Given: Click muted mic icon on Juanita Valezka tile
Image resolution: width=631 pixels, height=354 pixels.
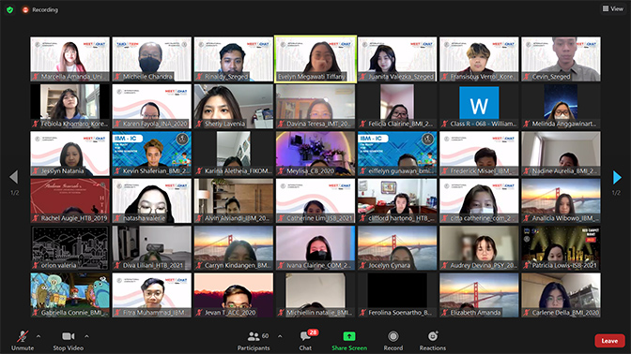Looking at the screenshot, I should (x=363, y=77).
